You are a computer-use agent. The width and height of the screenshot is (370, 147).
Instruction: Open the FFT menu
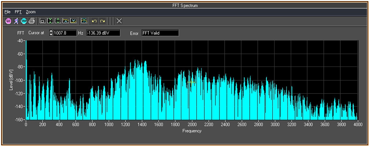[18, 12]
